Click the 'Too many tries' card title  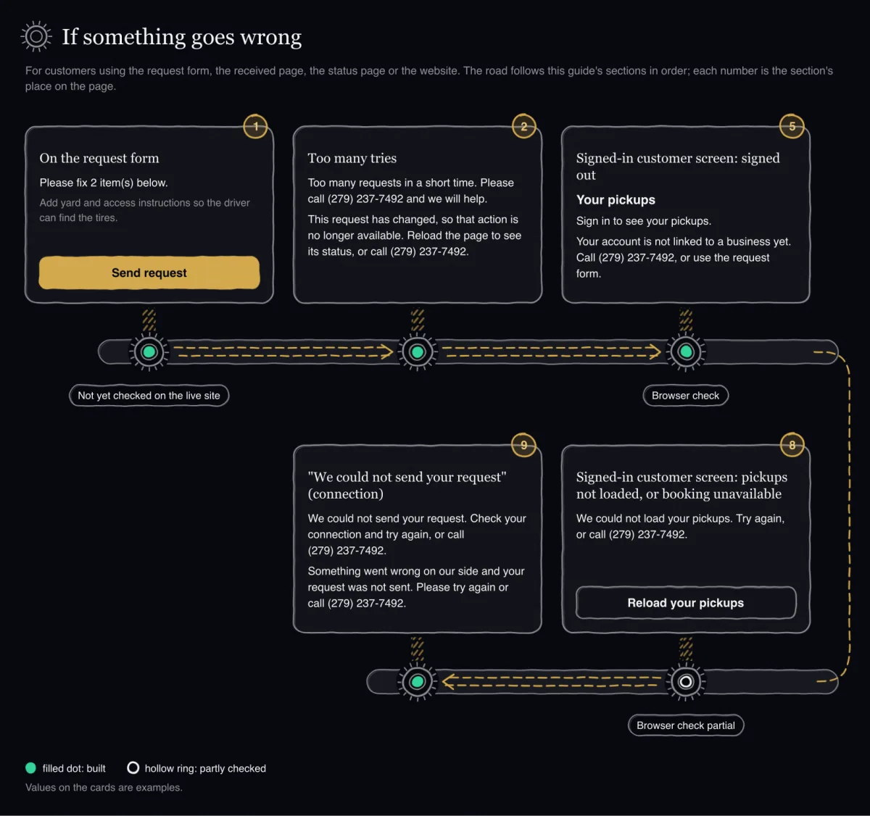pos(352,158)
